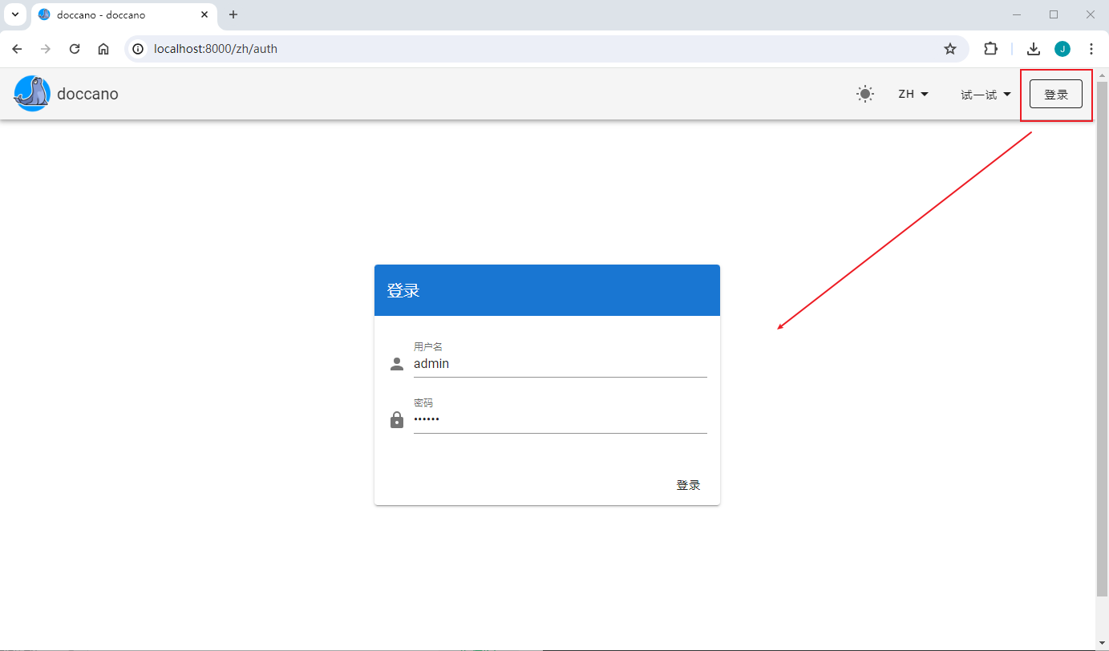This screenshot has height=651, width=1109.
Task: Open the tab search dropdown arrow
Action: point(14,15)
